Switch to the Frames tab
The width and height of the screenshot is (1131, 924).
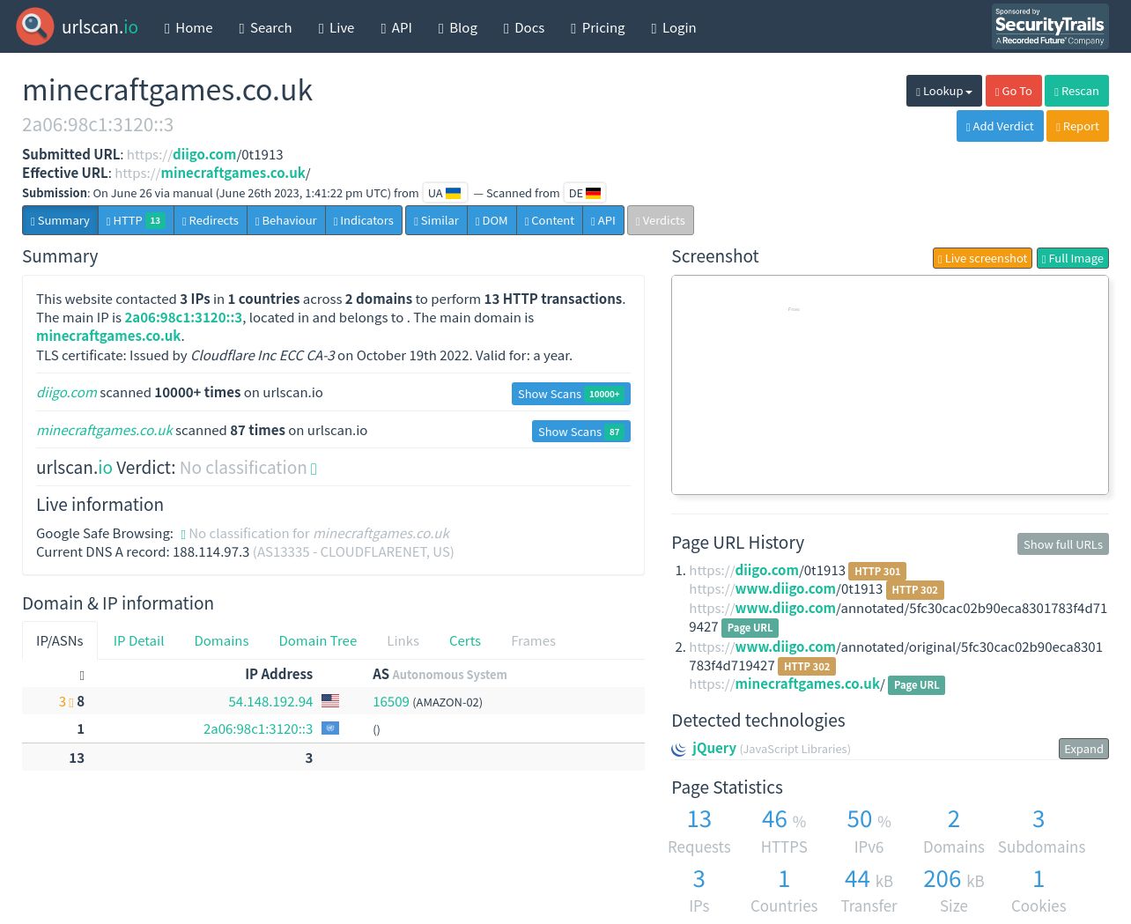point(534,640)
